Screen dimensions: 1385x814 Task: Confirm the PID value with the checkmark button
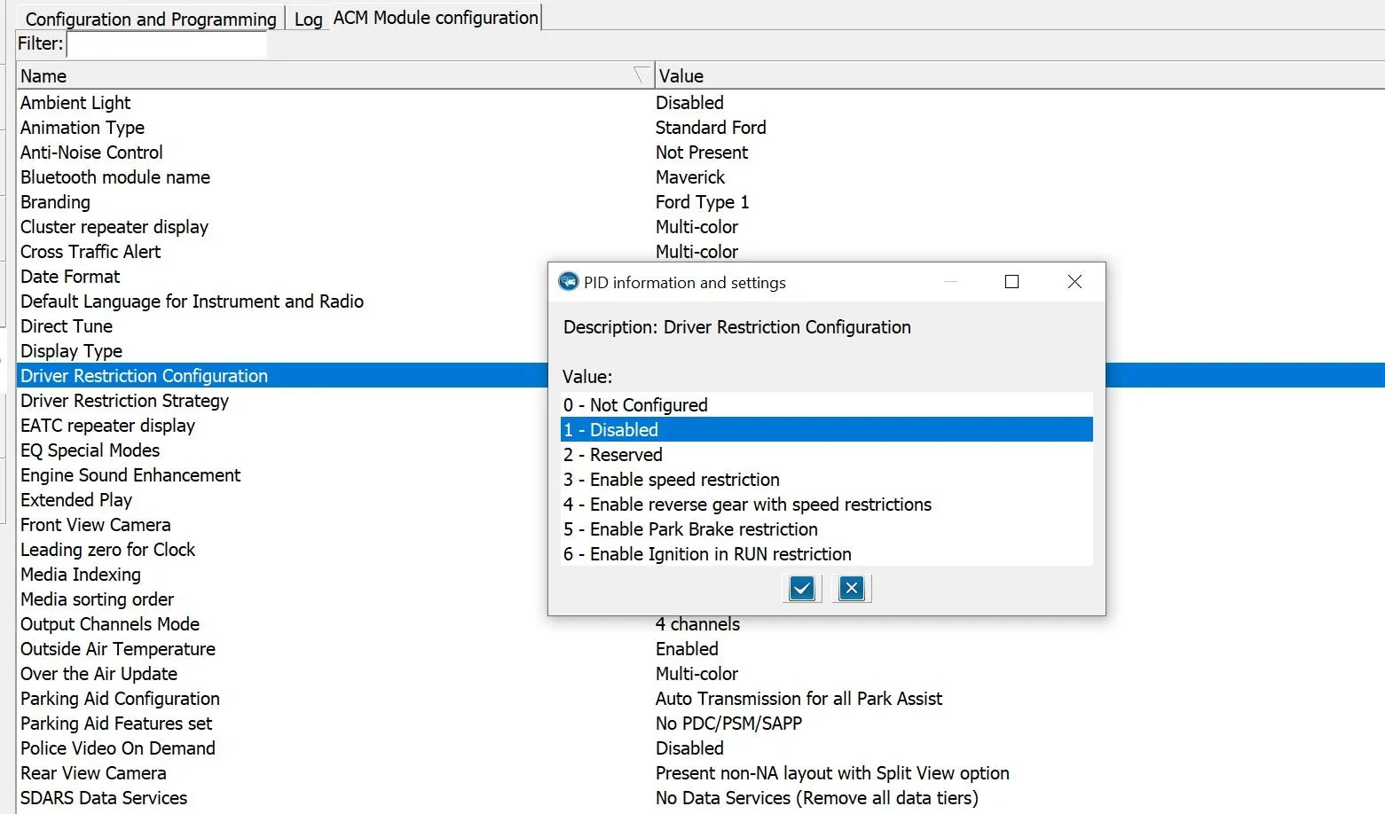click(x=802, y=588)
